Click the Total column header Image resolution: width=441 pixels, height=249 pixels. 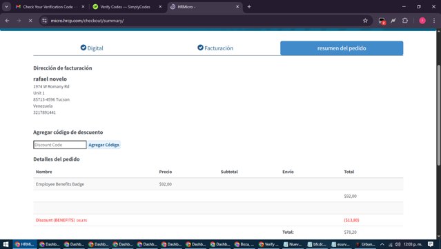[349, 172]
